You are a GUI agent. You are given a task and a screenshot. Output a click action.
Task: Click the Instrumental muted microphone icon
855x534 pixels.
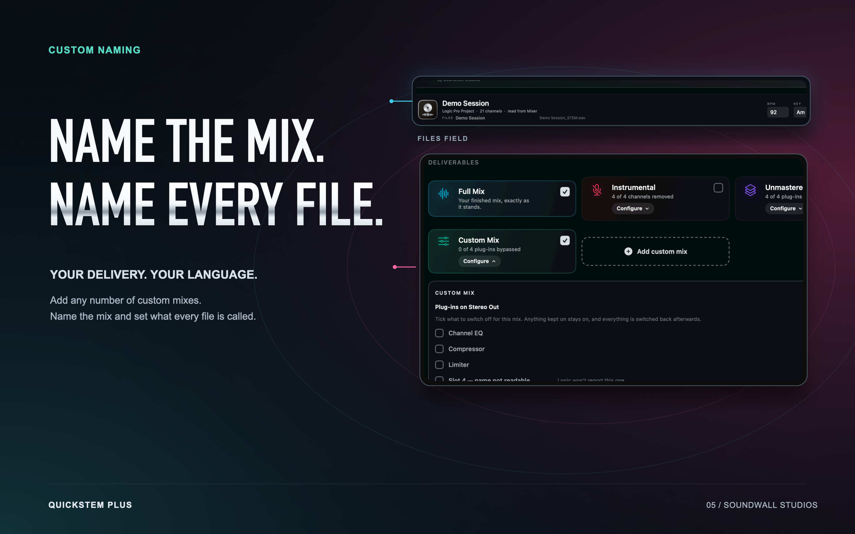597,190
